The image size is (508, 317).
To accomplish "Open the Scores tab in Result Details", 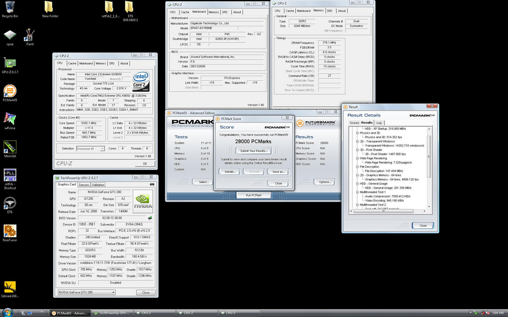I will [x=354, y=123].
